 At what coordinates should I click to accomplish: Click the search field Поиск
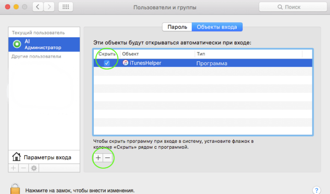(x=293, y=7)
